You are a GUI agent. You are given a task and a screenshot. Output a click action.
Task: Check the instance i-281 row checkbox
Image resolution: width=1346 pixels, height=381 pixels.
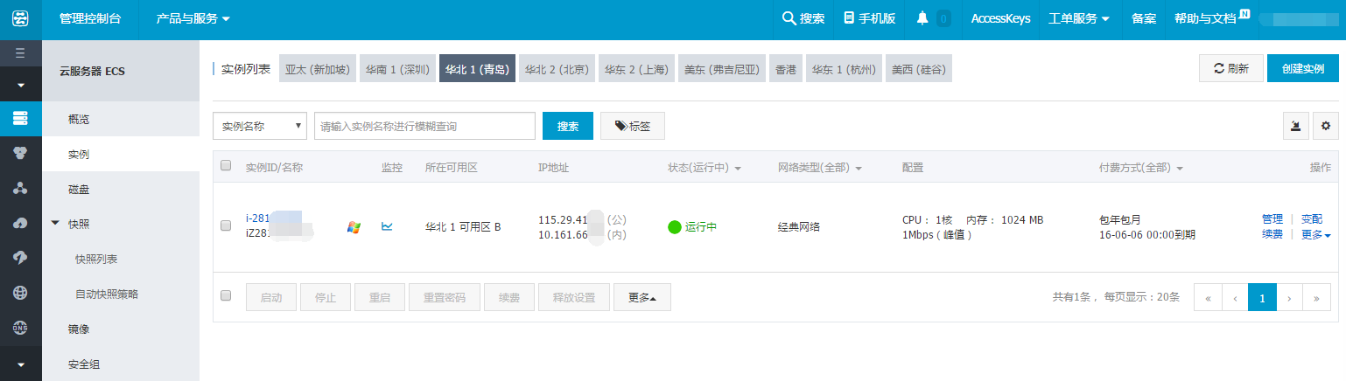point(226,225)
